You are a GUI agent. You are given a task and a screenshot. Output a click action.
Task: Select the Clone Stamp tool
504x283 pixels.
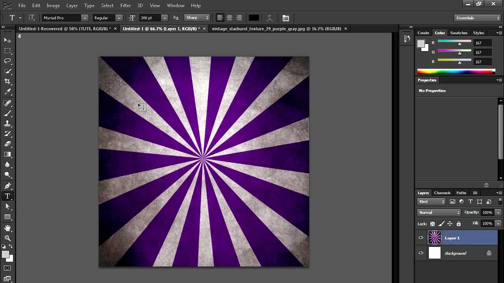7,123
